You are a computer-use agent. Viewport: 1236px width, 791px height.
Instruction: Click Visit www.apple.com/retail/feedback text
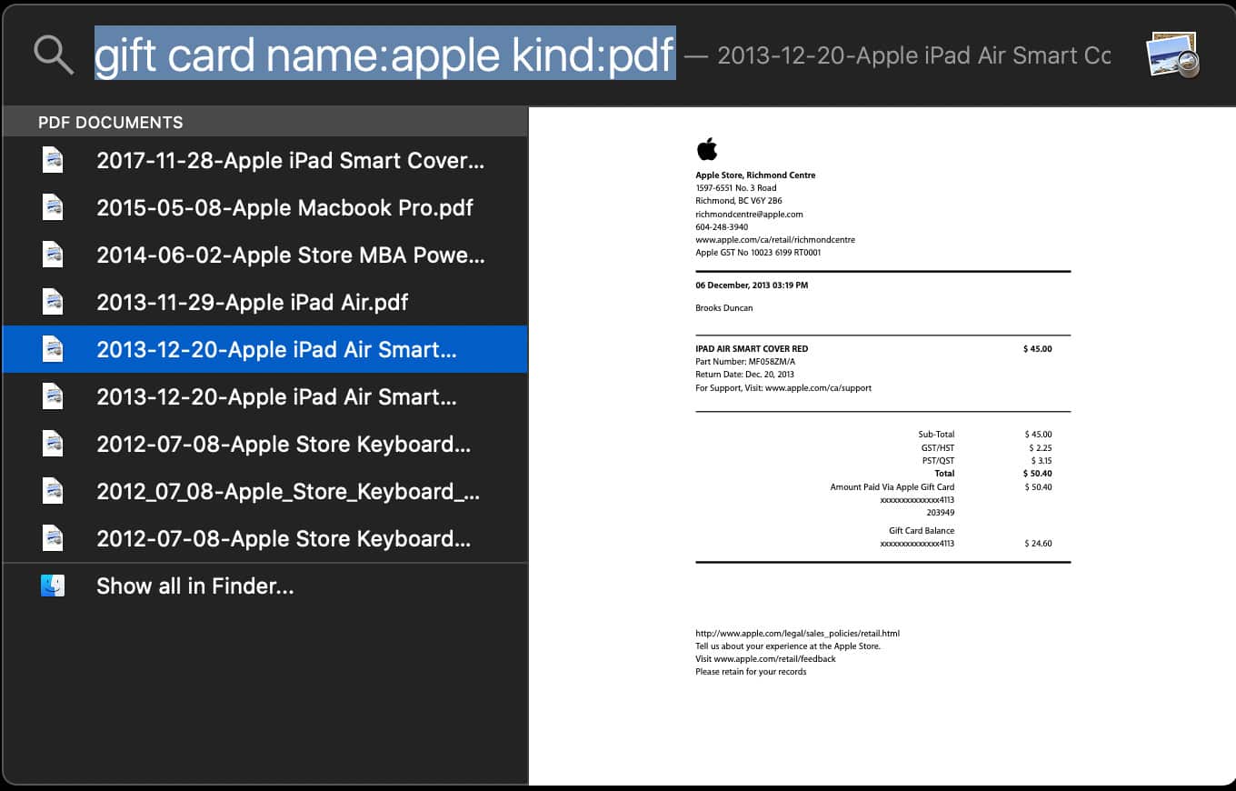(x=765, y=658)
